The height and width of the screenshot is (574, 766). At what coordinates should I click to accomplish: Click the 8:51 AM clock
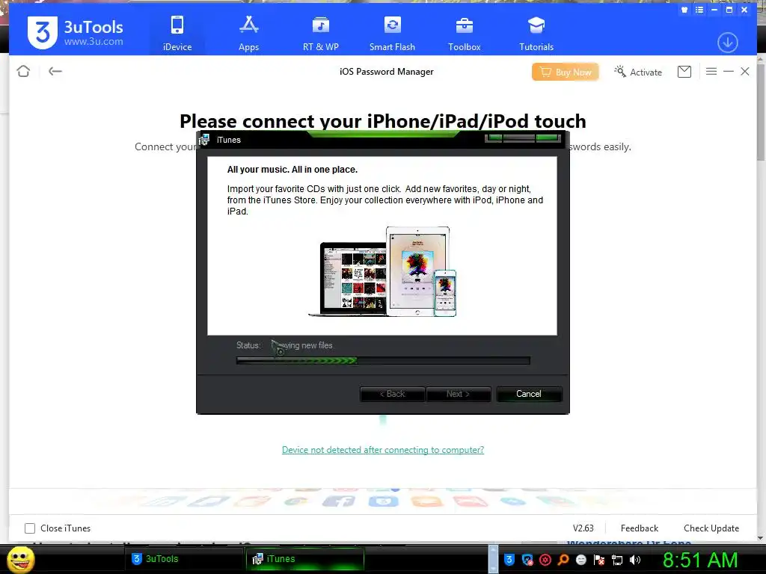pyautogui.click(x=700, y=560)
